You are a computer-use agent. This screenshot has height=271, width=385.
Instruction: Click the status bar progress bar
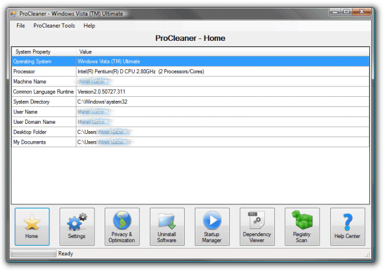pyautogui.click(x=34, y=254)
